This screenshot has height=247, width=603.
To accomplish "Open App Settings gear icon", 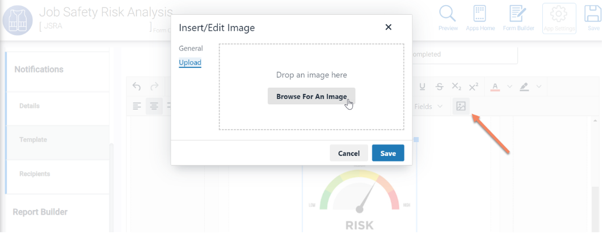I will pyautogui.click(x=559, y=18).
